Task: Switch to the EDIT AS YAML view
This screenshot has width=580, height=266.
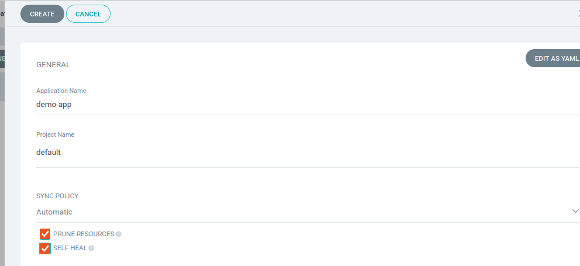Action: tap(553, 58)
